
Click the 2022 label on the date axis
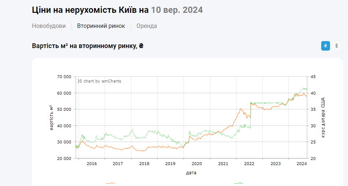(x=249, y=164)
